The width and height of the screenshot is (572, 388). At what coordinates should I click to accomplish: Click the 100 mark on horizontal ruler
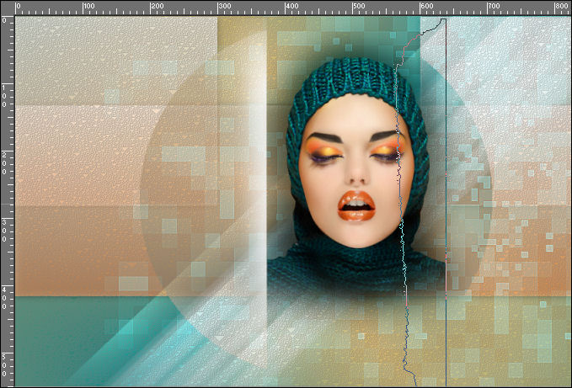89,6
